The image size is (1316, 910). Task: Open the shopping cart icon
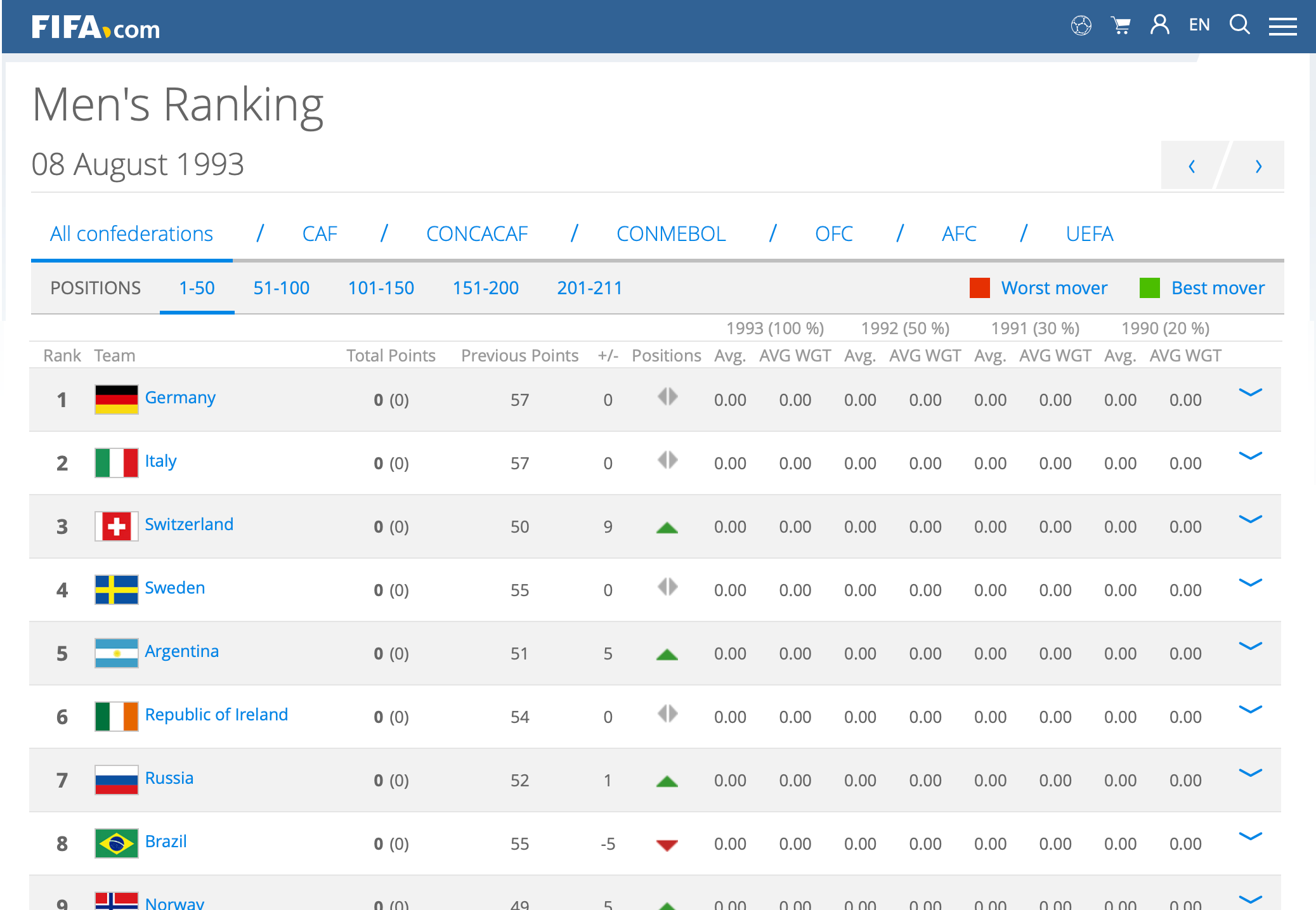click(1121, 25)
